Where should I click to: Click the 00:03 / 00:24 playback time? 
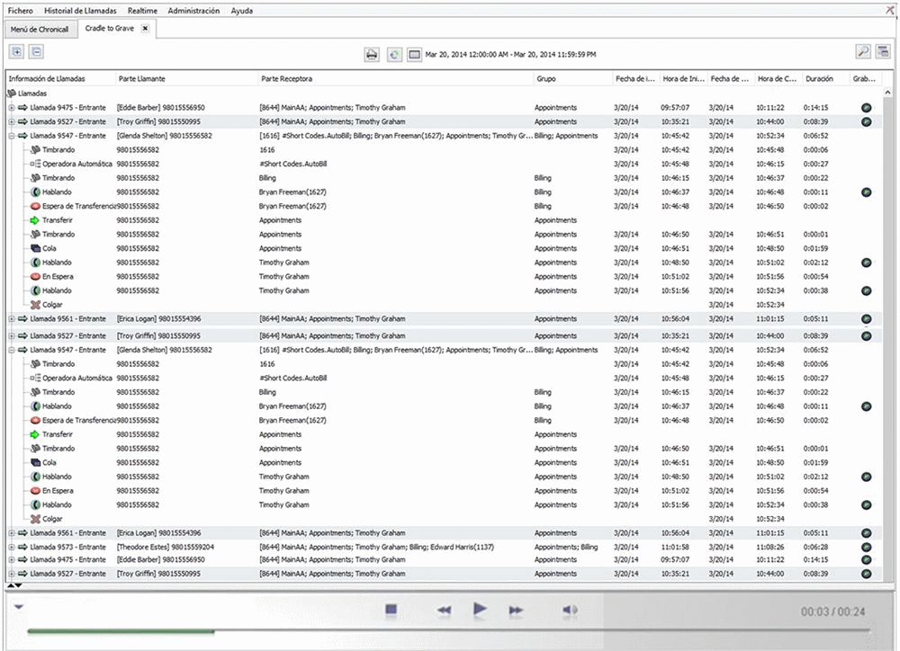pyautogui.click(x=832, y=611)
